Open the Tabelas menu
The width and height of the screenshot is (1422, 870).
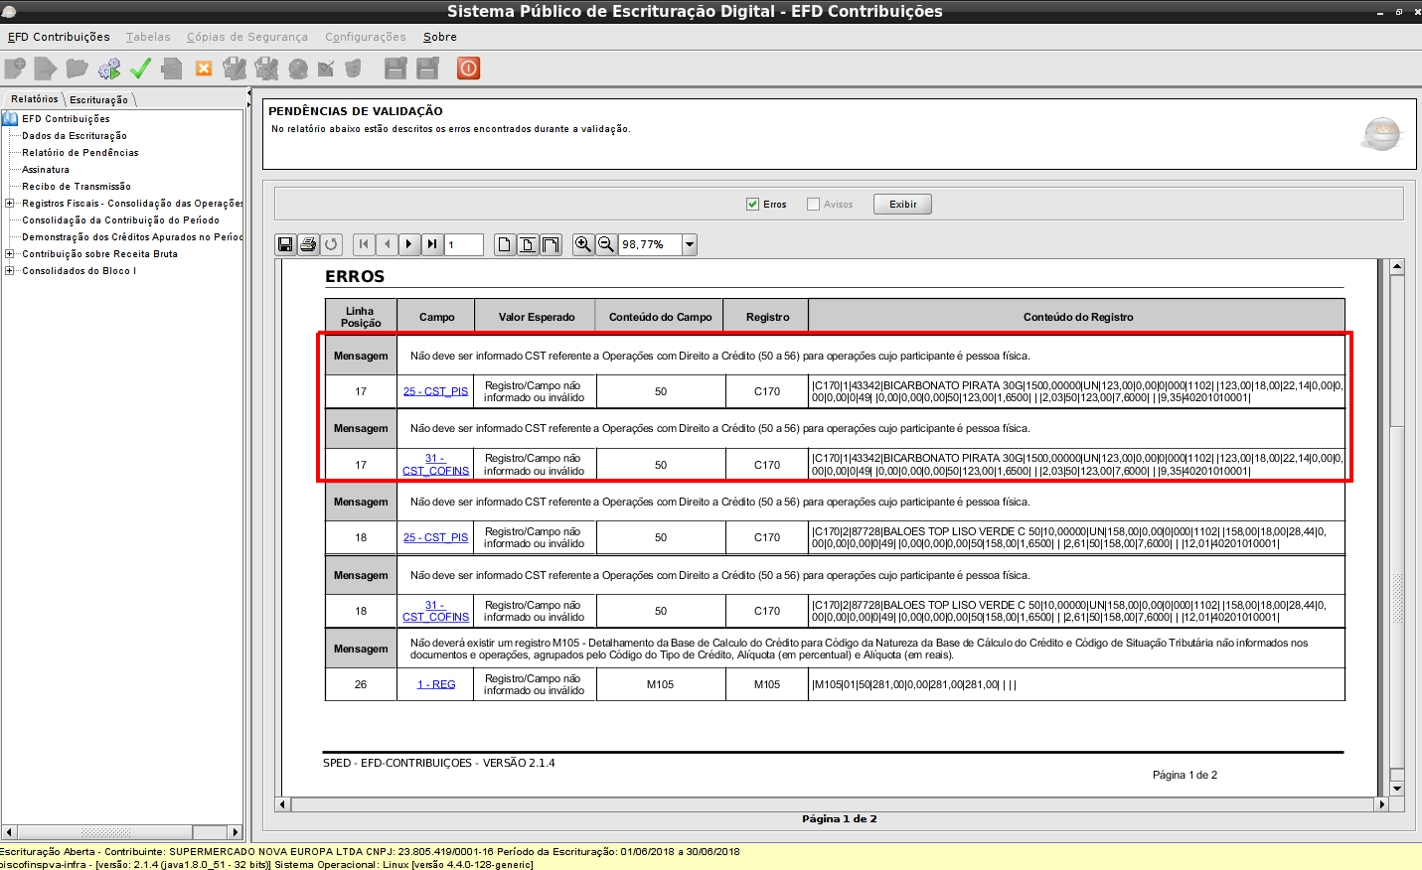click(x=148, y=37)
